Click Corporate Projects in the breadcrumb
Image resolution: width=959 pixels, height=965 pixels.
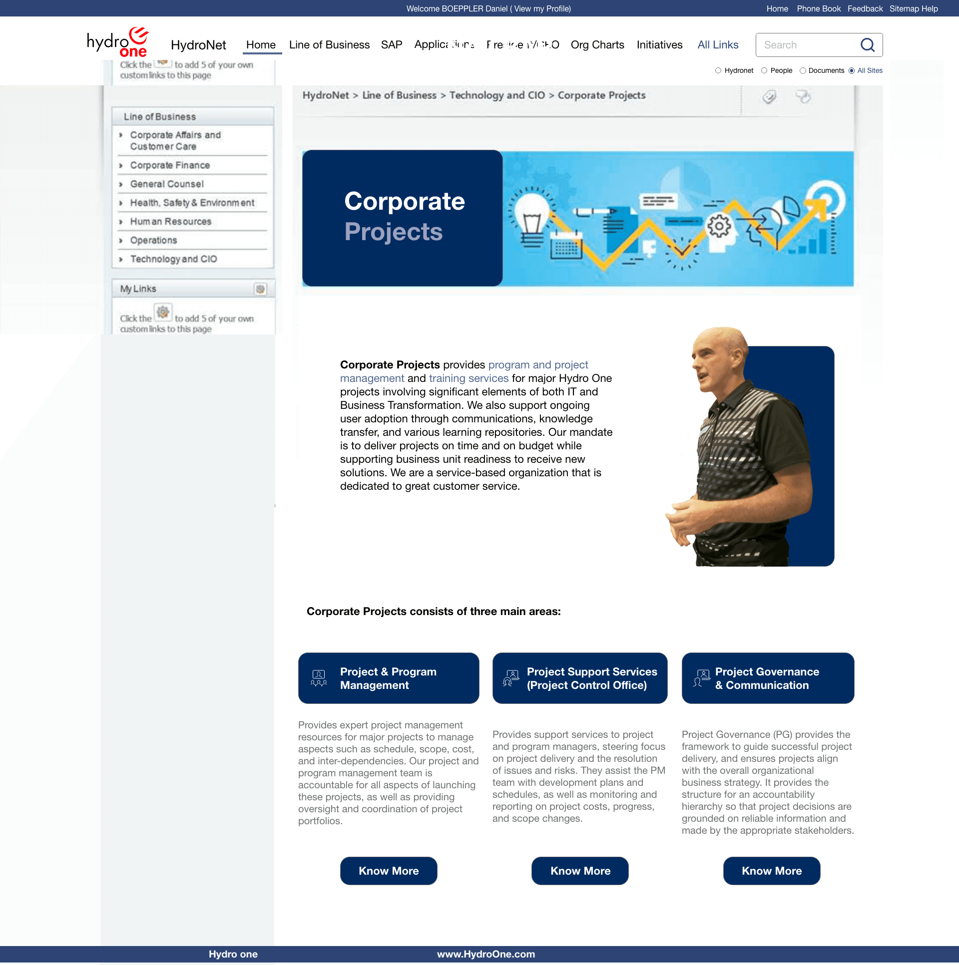[x=601, y=95]
